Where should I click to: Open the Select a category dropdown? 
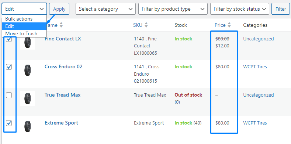click(105, 9)
